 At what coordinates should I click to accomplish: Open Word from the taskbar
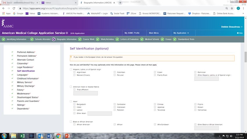[x=49, y=136]
